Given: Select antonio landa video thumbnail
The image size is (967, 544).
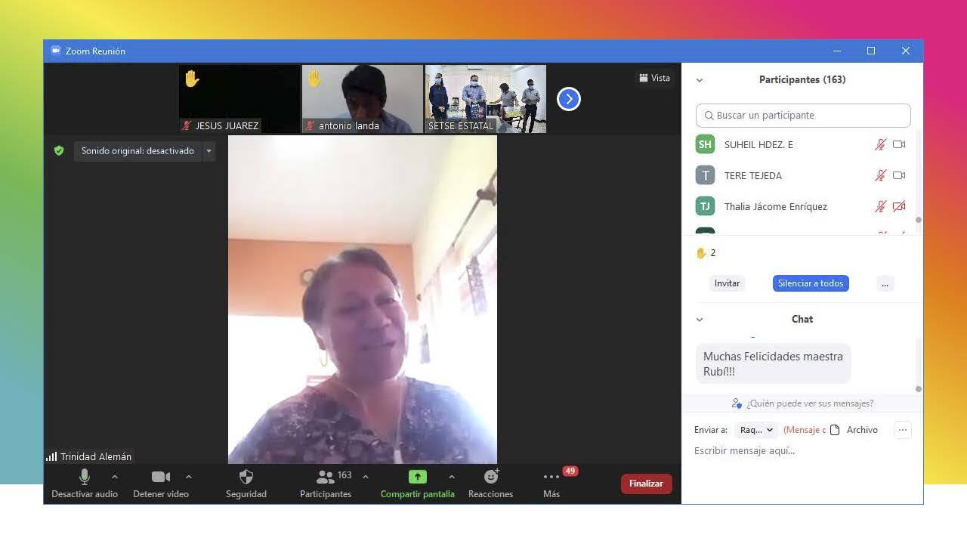Looking at the screenshot, I should 363,99.
